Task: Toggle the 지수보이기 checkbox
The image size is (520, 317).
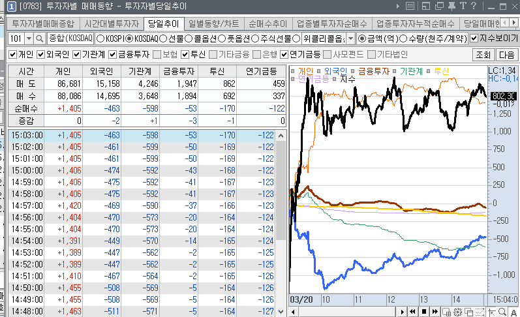Action: (474, 38)
